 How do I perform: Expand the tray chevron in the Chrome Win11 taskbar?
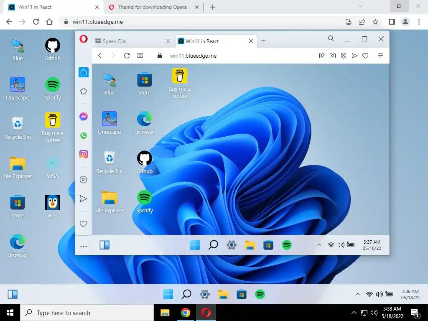point(358,294)
